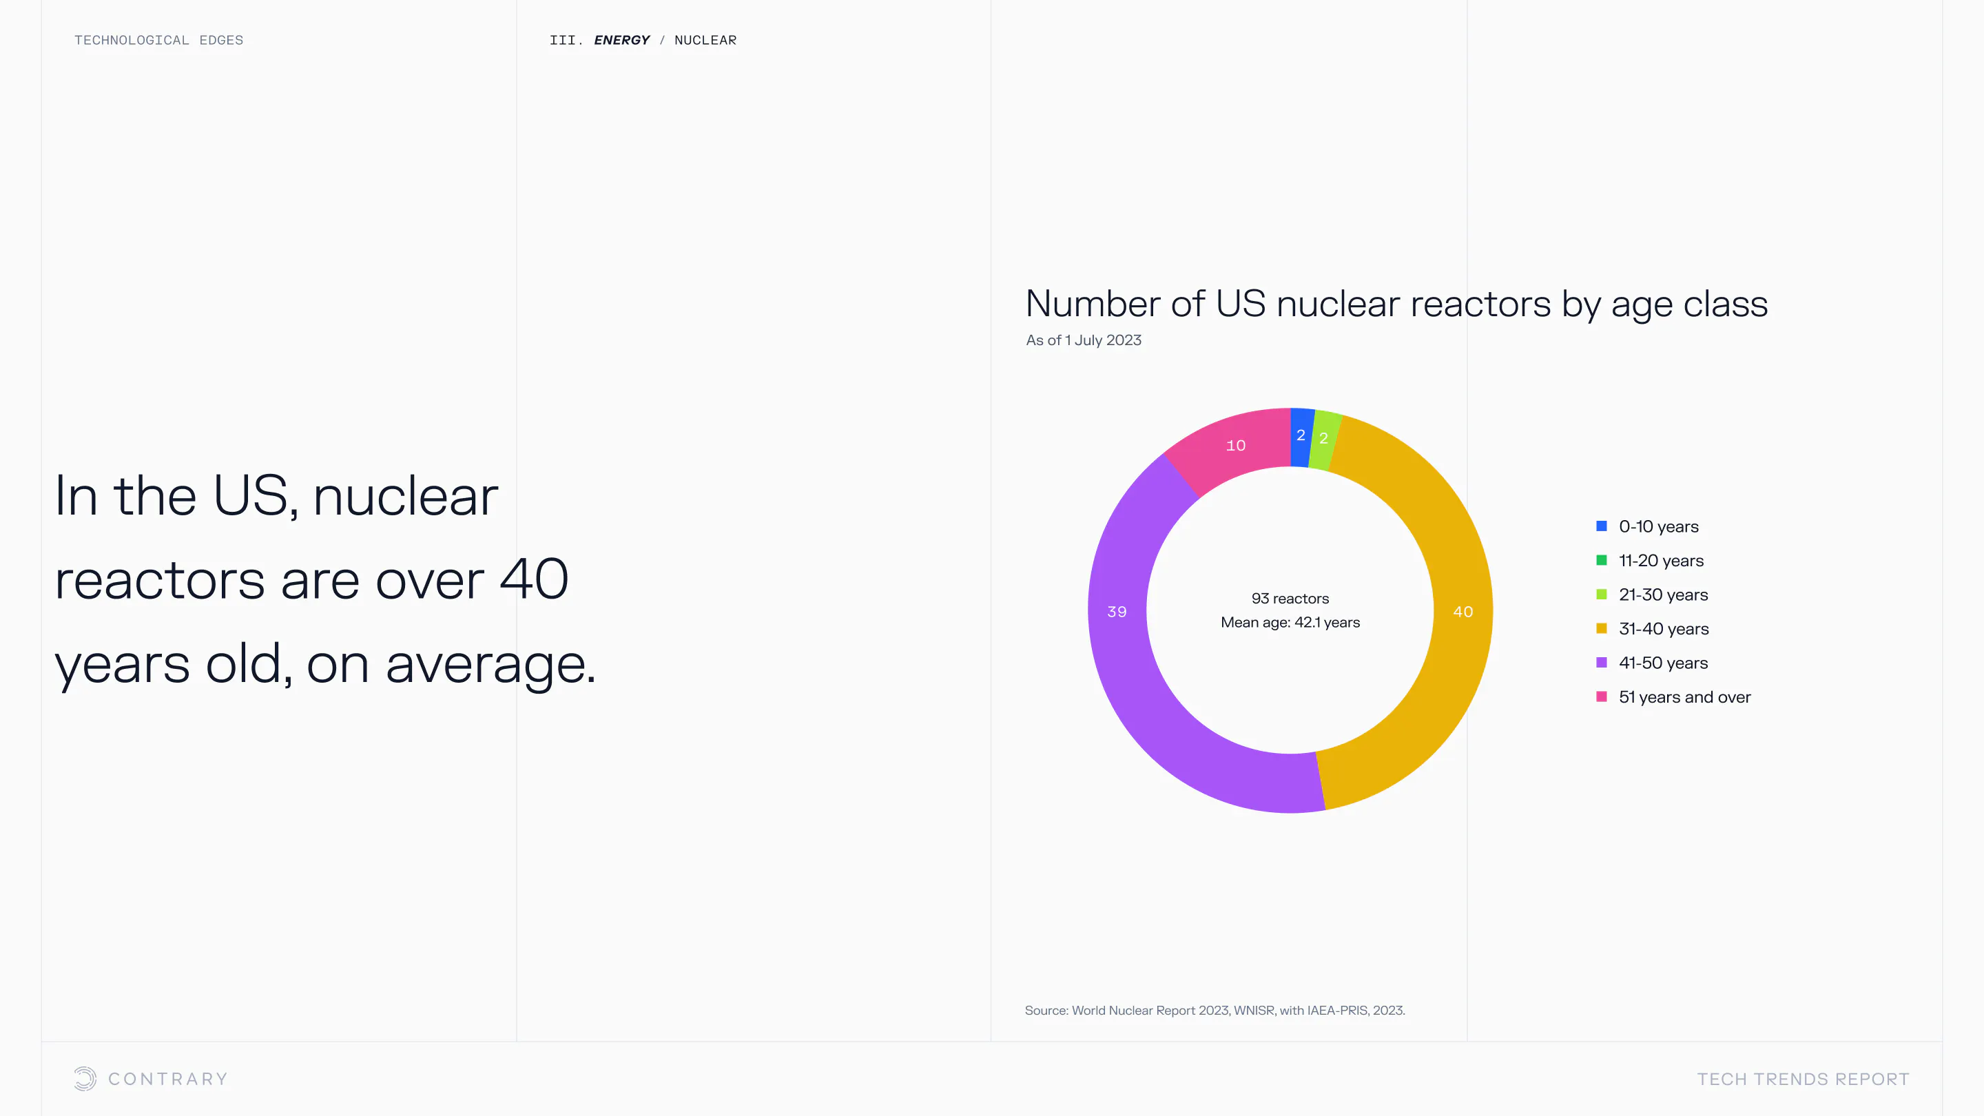The height and width of the screenshot is (1116, 1984).
Task: Click the ENERGY breadcrumb in the header
Action: pyautogui.click(x=621, y=40)
